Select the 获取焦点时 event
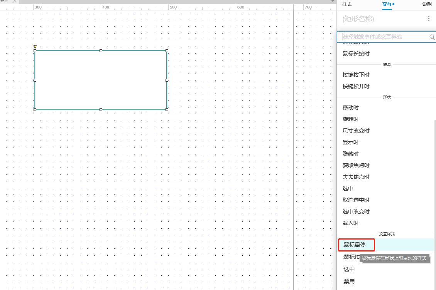Image resolution: width=436 pixels, height=290 pixels. pos(356,165)
